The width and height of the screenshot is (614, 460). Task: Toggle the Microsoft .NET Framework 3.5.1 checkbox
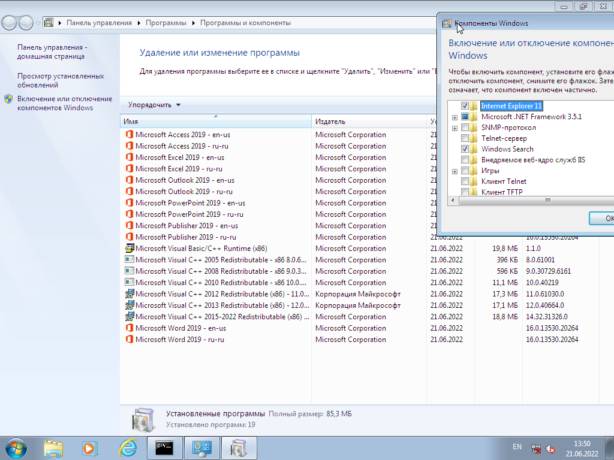pyautogui.click(x=465, y=117)
